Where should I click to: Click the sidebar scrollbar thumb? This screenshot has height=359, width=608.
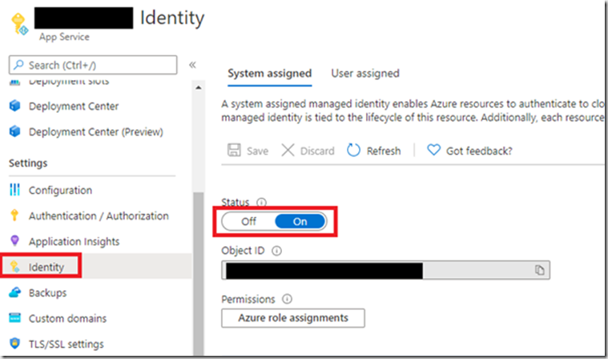(199, 273)
